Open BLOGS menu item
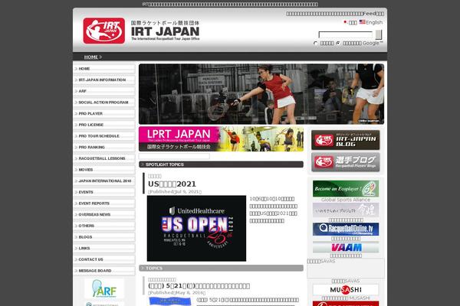 pyautogui.click(x=104, y=237)
